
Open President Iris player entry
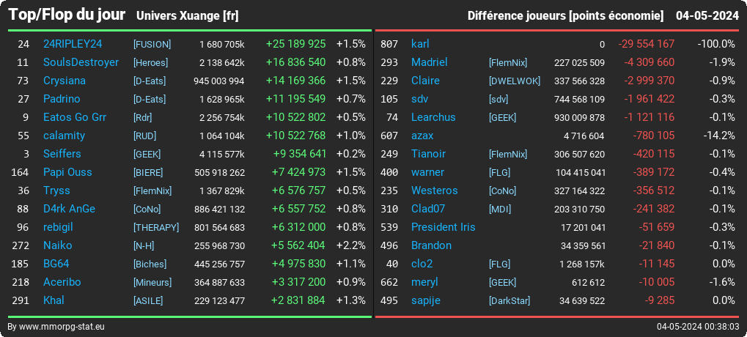(x=443, y=227)
